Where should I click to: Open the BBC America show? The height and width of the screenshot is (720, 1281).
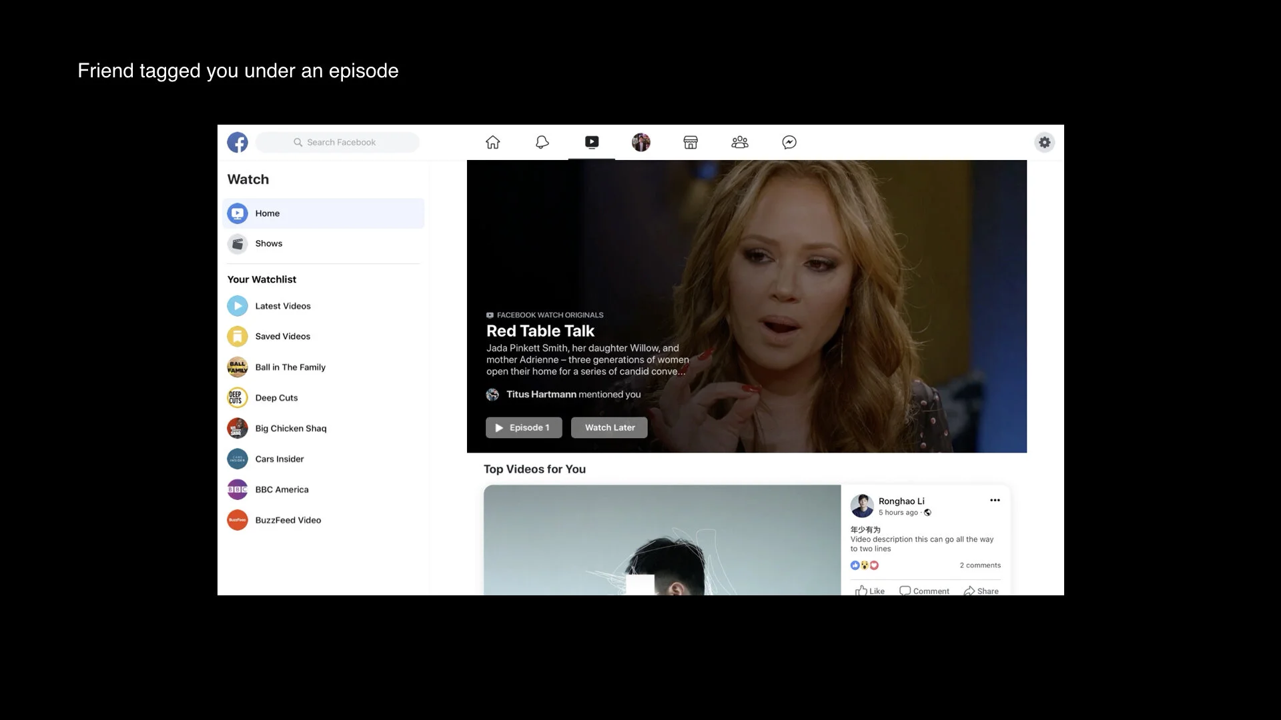[x=324, y=490]
